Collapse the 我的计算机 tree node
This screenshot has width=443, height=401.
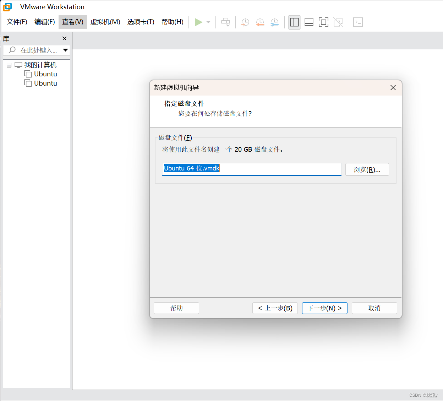point(9,65)
